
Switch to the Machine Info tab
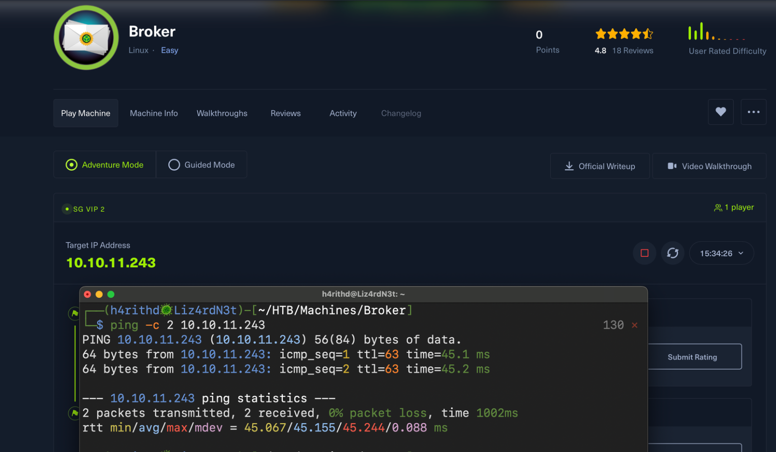point(154,114)
